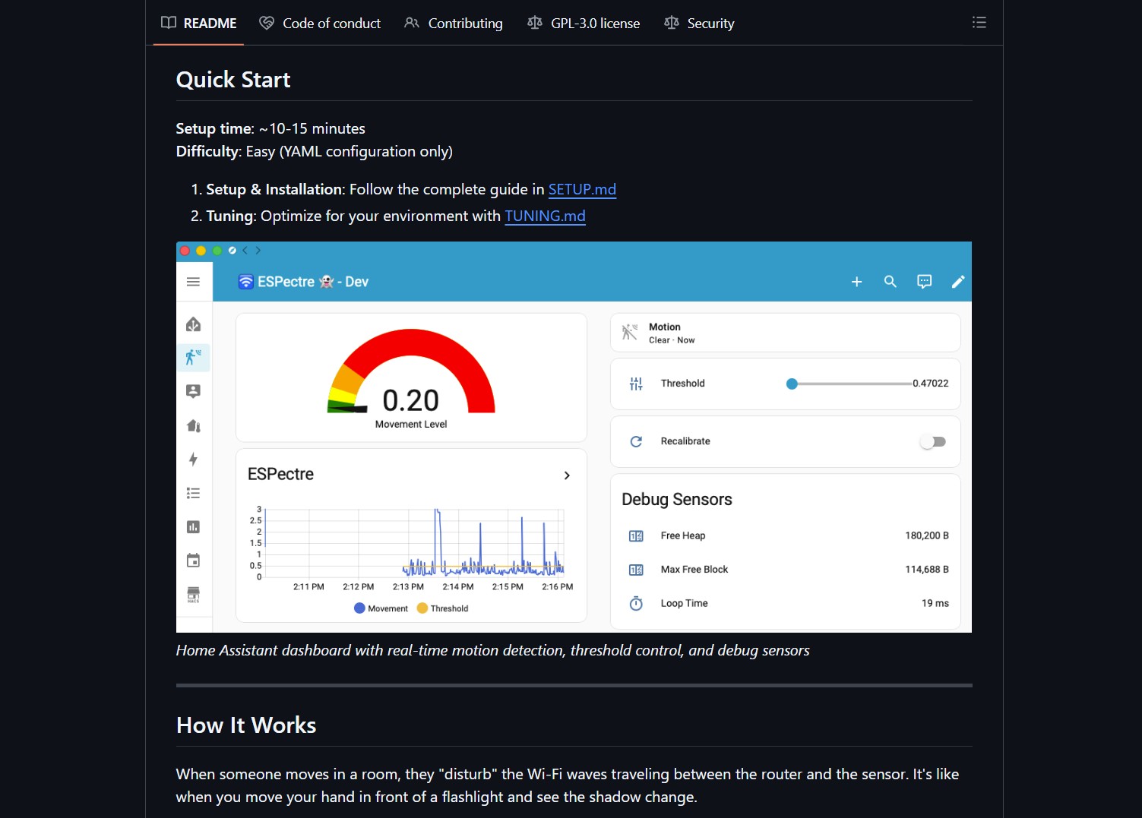Screen dimensions: 1142x818
Task: Click the pencil edit dashboard icon
Action: [x=957, y=282]
